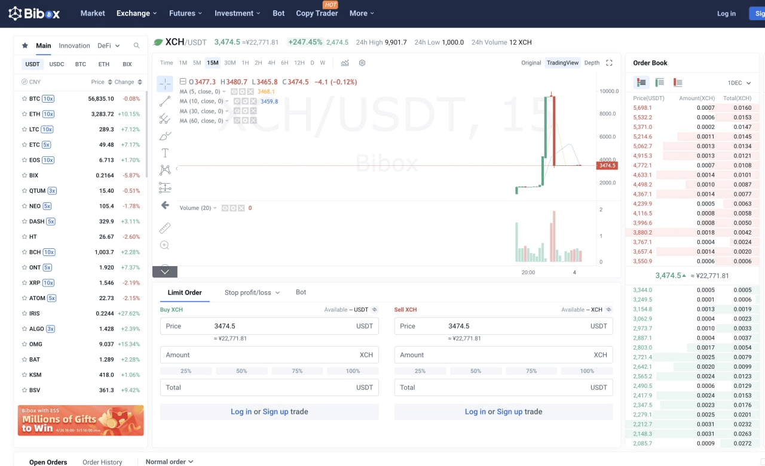
Task: Show asks-only order book view
Action: [678, 82]
